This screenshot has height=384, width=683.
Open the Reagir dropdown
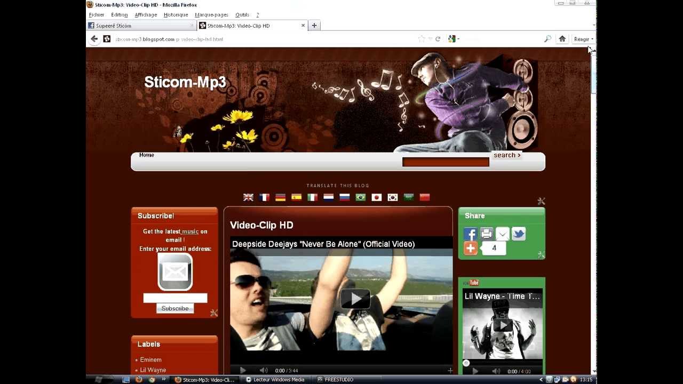pos(583,39)
